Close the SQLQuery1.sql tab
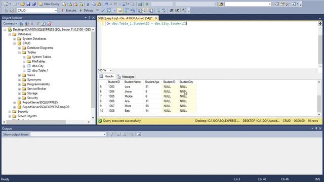Viewport: 324px width, 182px height. tap(156, 18)
